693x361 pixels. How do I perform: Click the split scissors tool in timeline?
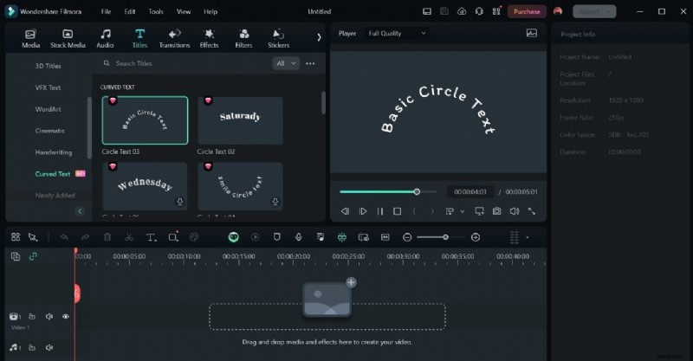pyautogui.click(x=128, y=237)
